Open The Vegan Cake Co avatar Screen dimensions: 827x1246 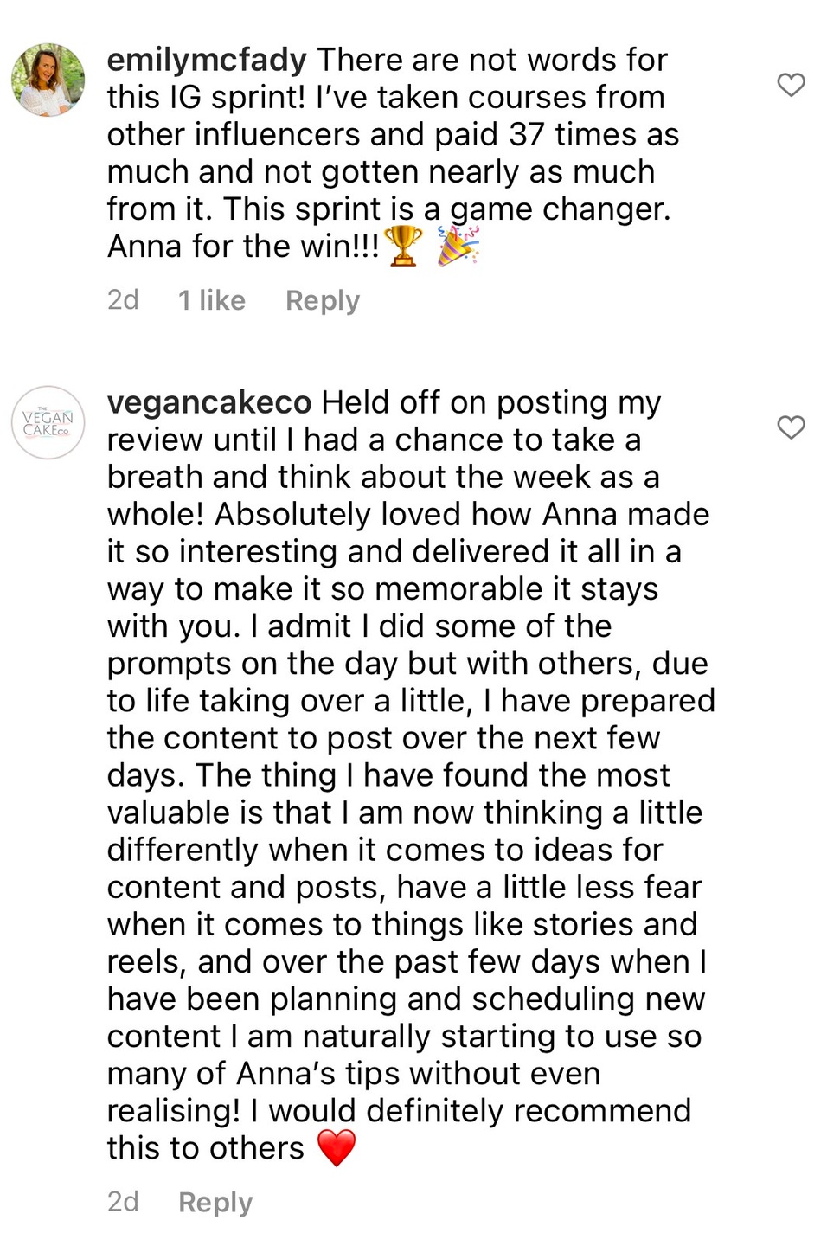(x=48, y=422)
